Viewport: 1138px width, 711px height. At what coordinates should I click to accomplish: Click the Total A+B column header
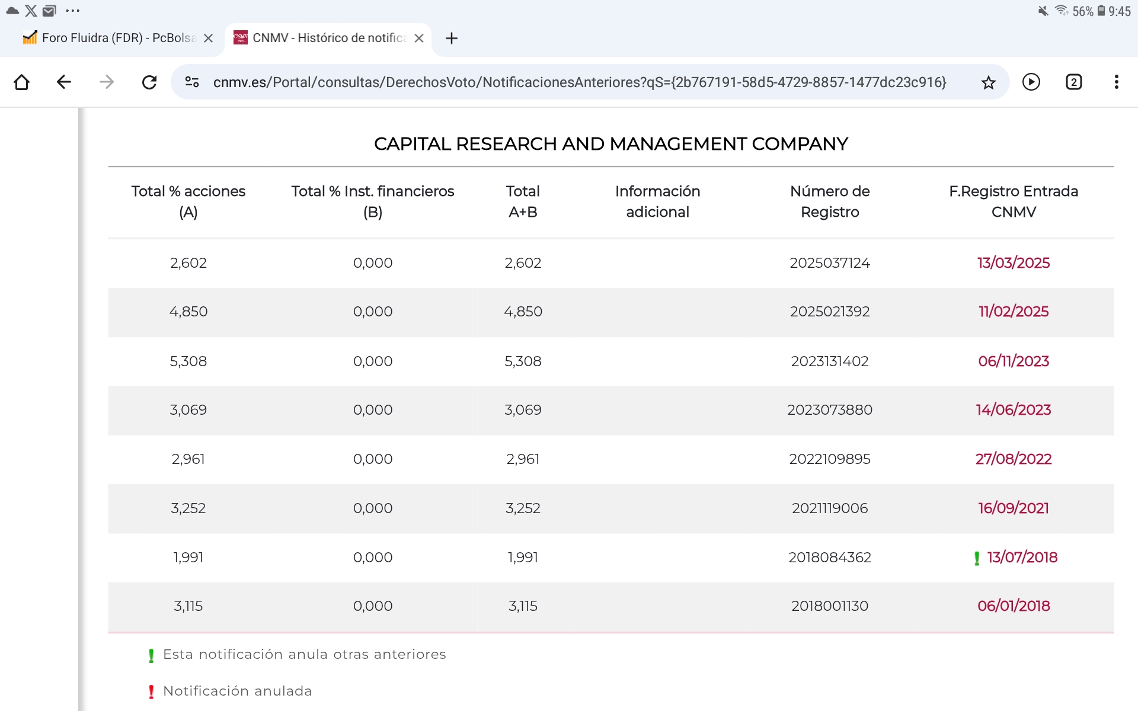click(523, 201)
